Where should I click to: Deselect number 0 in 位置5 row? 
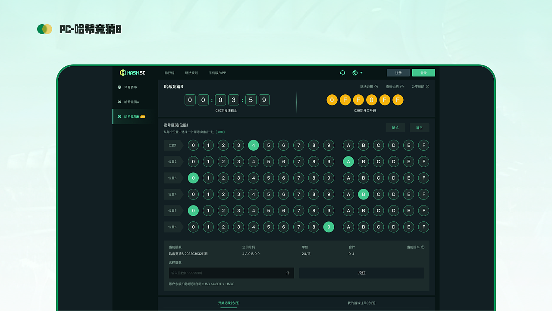tap(193, 211)
